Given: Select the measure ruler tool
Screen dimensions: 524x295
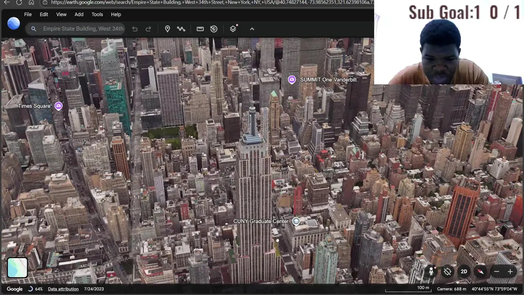Looking at the screenshot, I should [x=200, y=29].
